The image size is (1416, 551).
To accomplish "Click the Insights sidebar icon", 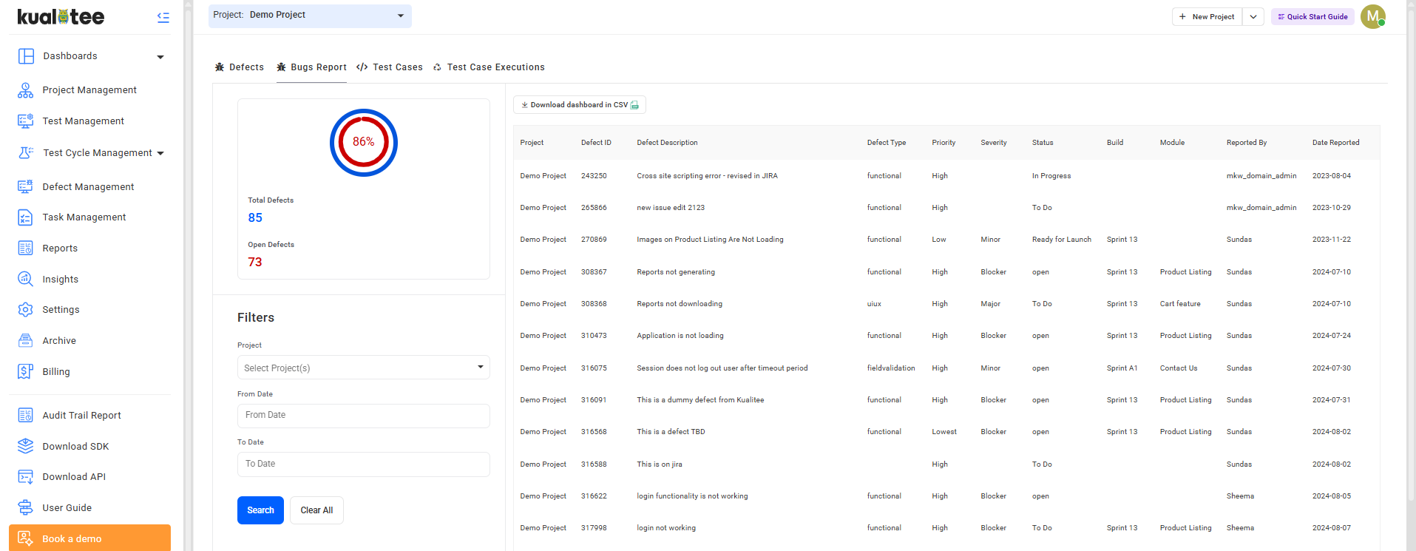I will [x=25, y=280].
